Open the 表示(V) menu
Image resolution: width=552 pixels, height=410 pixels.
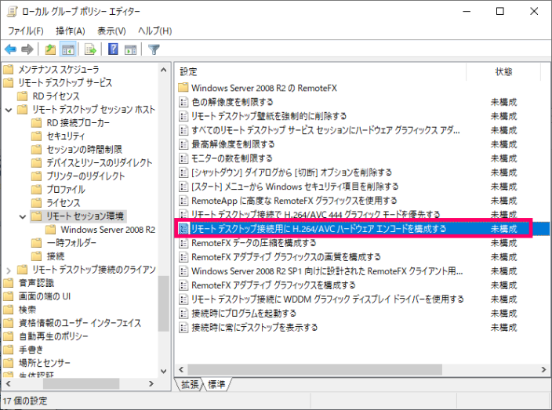click(111, 31)
